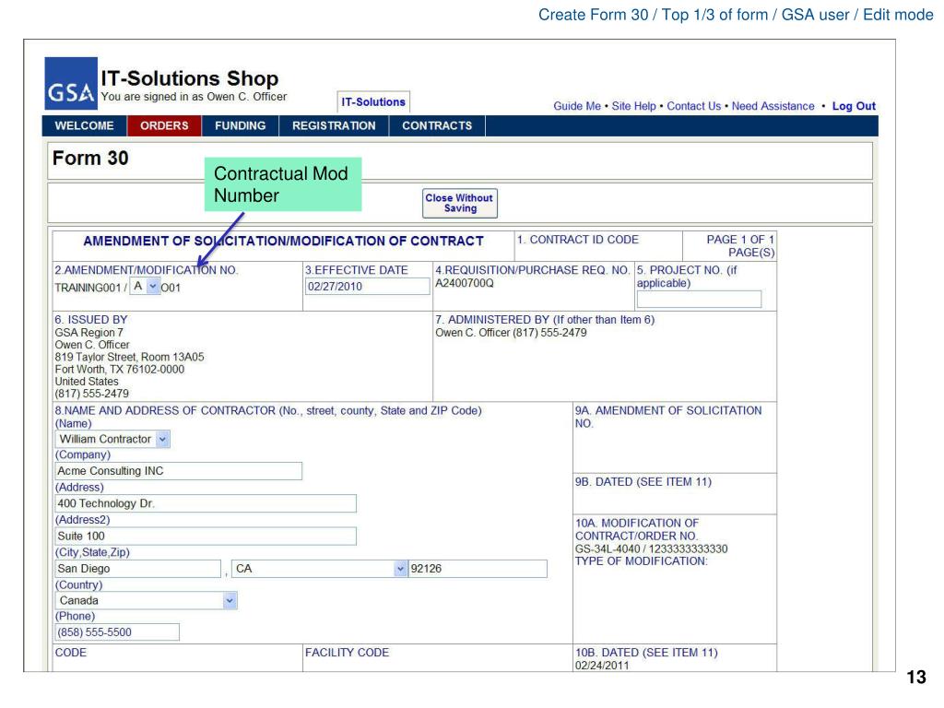This screenshot has height=708, width=944.
Task: Click the TYPE OF MODIFICATION label
Action: pos(642,561)
